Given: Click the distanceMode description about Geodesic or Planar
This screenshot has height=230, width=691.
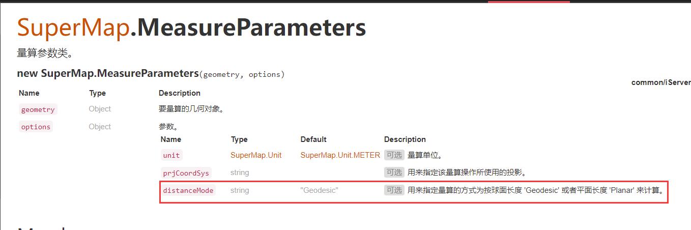Looking at the screenshot, I should pos(536,190).
